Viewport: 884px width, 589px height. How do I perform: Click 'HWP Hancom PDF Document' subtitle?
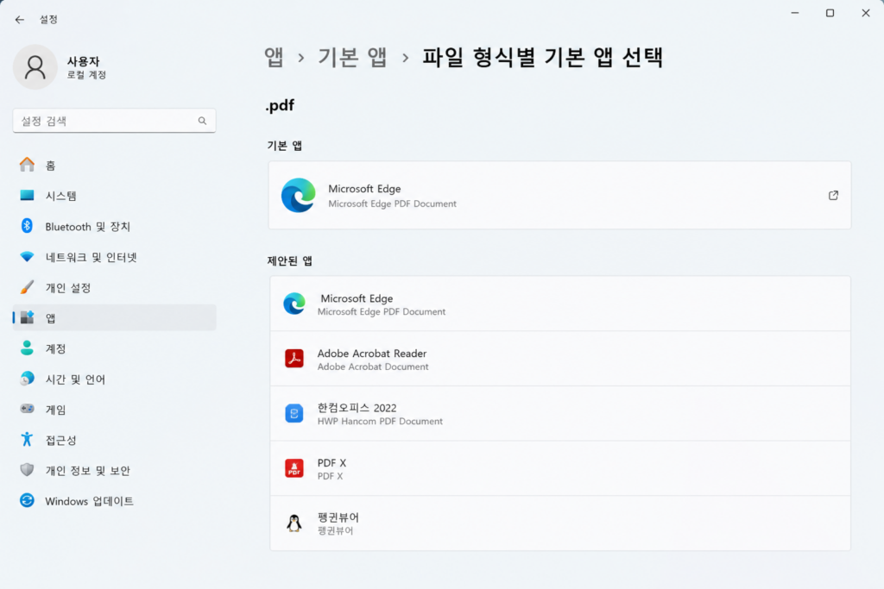pyautogui.click(x=380, y=421)
